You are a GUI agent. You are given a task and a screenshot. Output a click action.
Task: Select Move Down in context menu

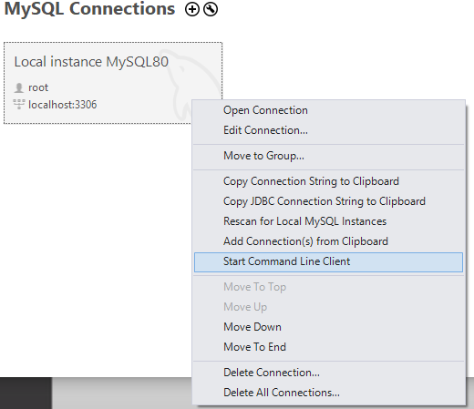click(x=328, y=327)
